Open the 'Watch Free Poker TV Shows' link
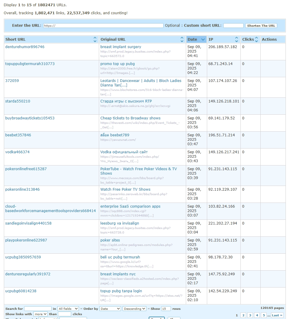Image resolution: width=290 pixels, height=319 pixels. tap(125, 189)
